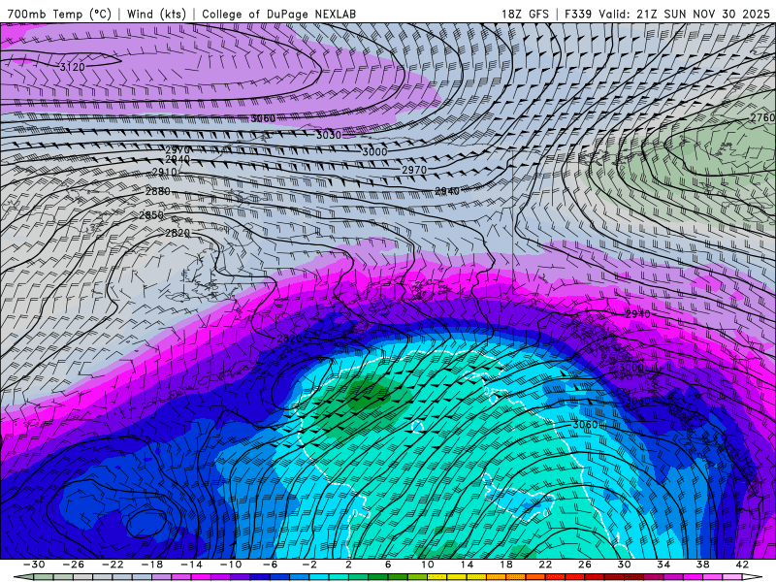Click the 34 color scale label
Screen dimensions: 776x582
(663, 565)
